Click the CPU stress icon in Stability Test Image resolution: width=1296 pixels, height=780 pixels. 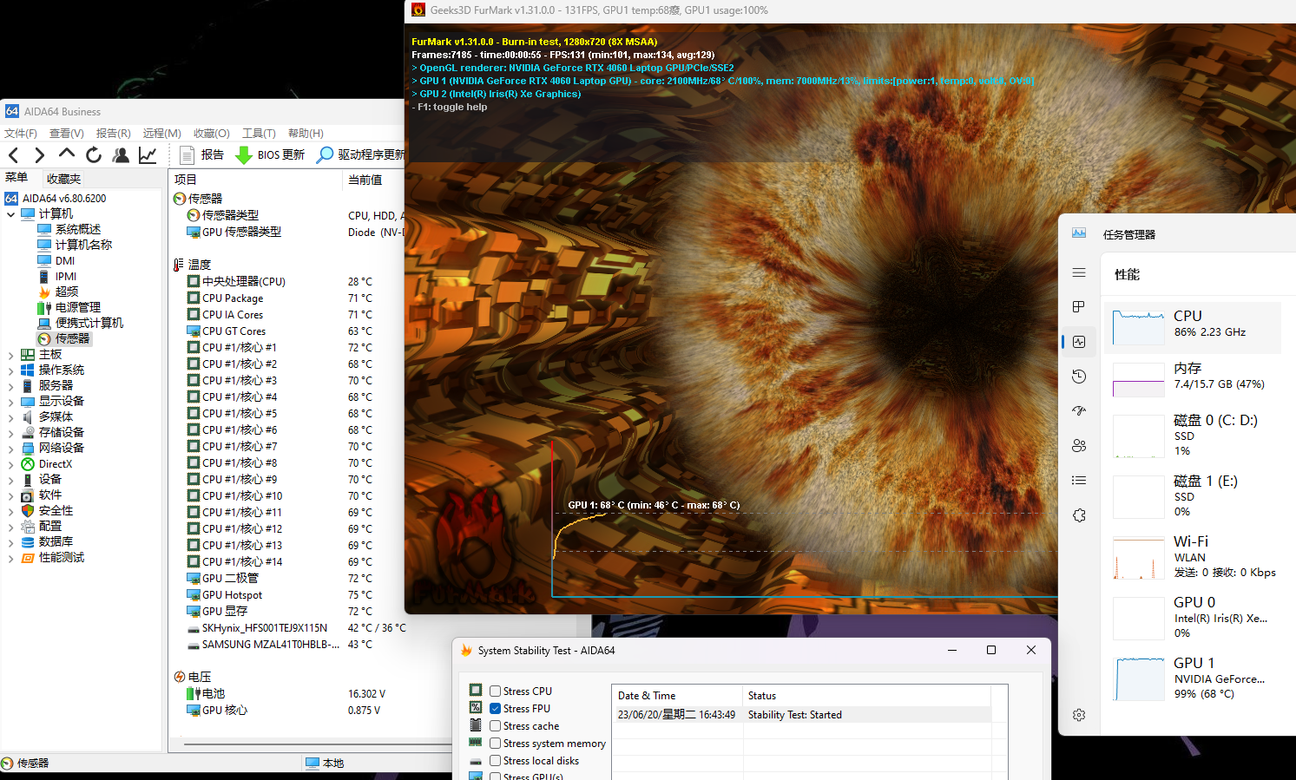[476, 691]
